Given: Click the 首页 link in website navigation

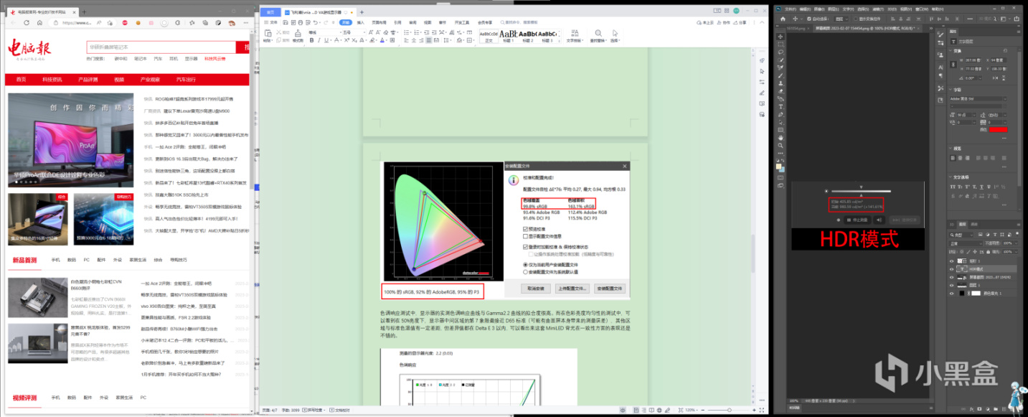Looking at the screenshot, I should click(x=21, y=80).
